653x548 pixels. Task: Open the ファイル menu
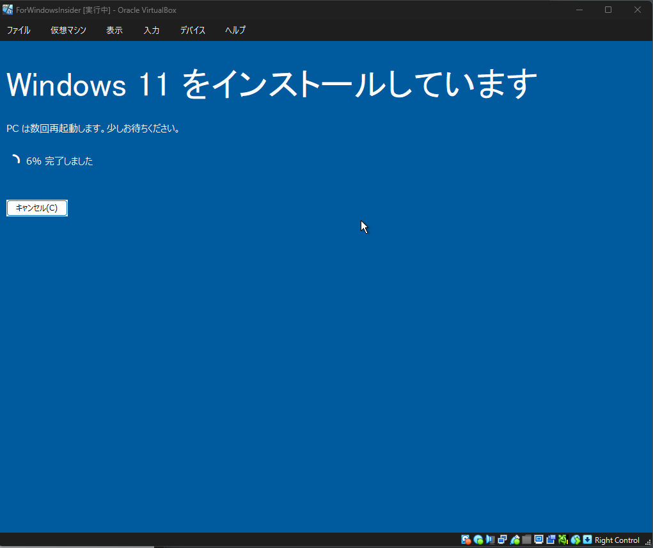19,30
